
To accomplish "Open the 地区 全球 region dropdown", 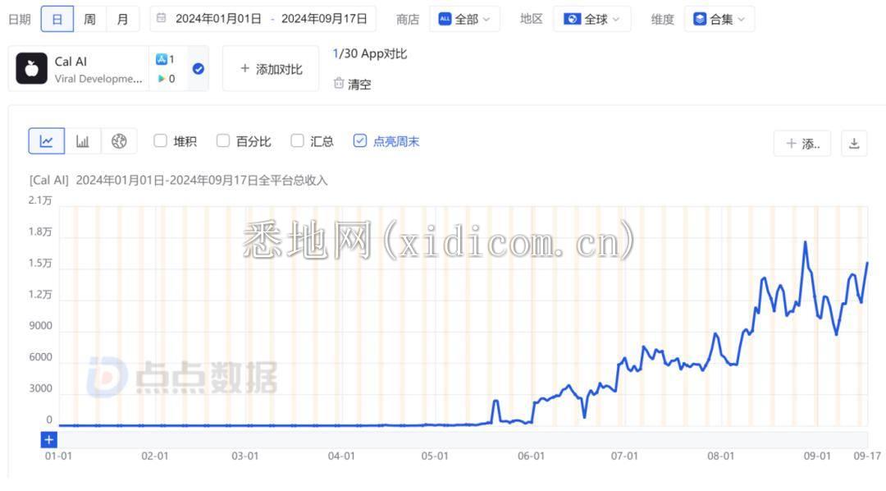I will coord(591,19).
